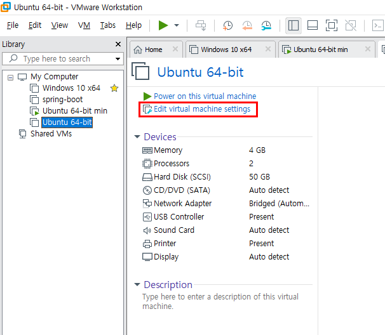The image size is (385, 335).
Task: Select Shared VMs in the library
Action: (51, 134)
